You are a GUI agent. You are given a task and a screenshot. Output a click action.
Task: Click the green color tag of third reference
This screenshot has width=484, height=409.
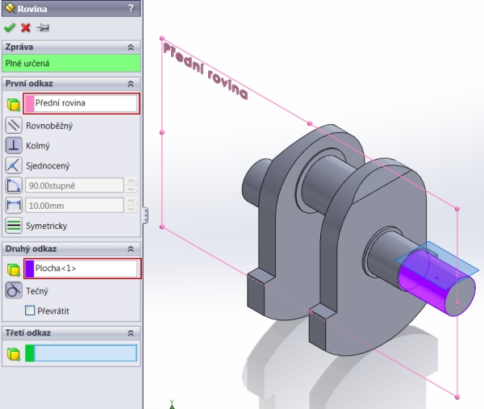[30, 353]
